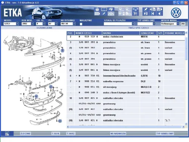Image resolution: width=189 pixels, height=142 pixels.
Task: Click the shopping cart icon
Action: click(135, 14)
